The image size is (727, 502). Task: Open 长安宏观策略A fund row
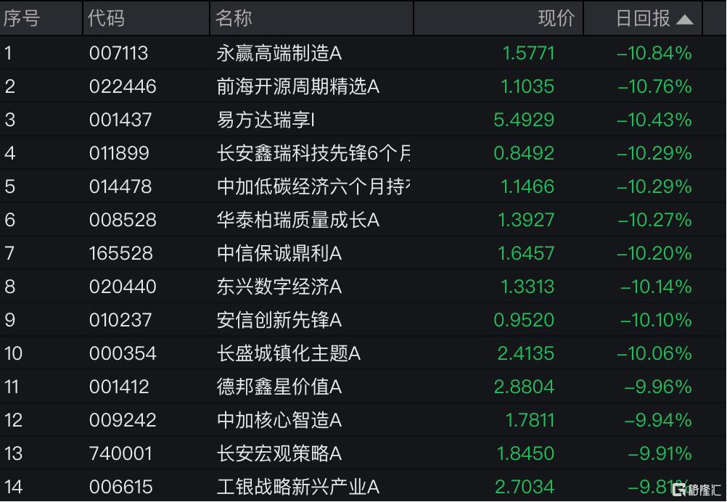coord(363,453)
